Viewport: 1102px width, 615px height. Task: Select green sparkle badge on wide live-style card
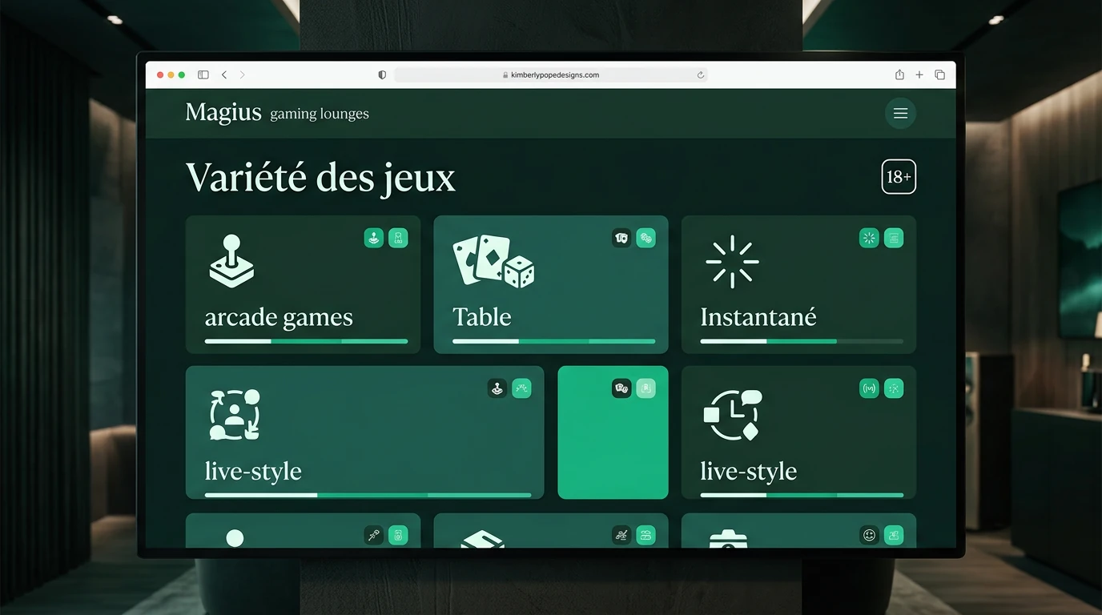(x=521, y=388)
